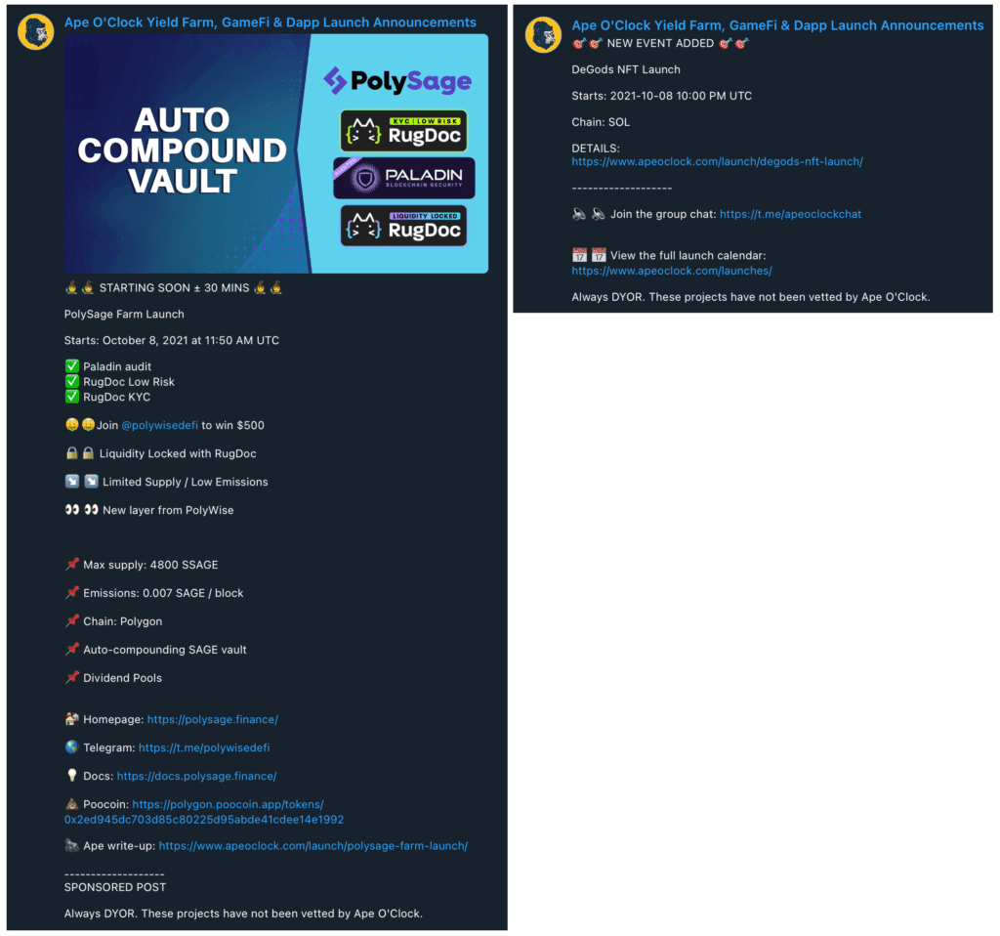This screenshot has height=936, width=1000.
Task: Click the RugDoc Liquidity Locked badge
Action: pyautogui.click(x=403, y=226)
